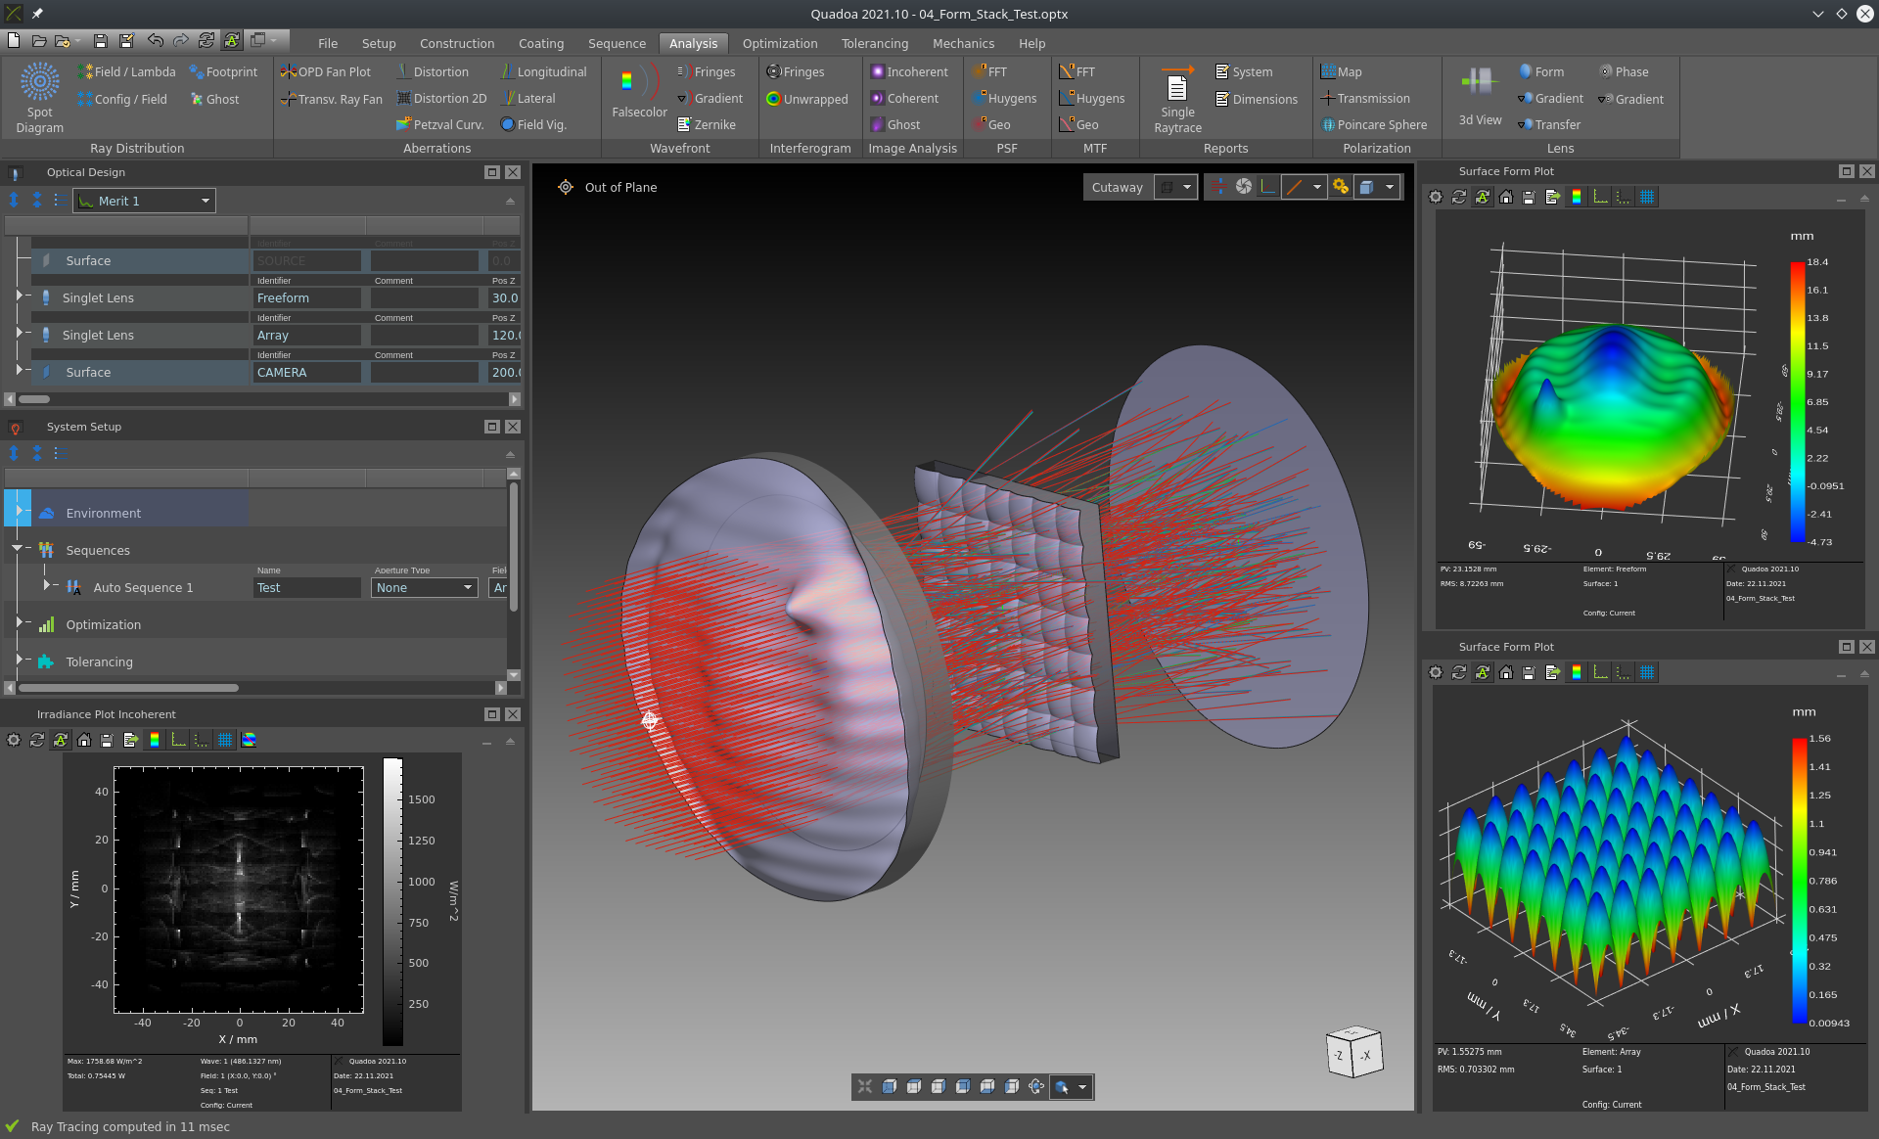Open the Spot Diagram analysis

pyautogui.click(x=39, y=97)
